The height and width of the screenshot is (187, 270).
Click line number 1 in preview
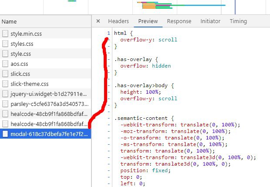(108, 33)
